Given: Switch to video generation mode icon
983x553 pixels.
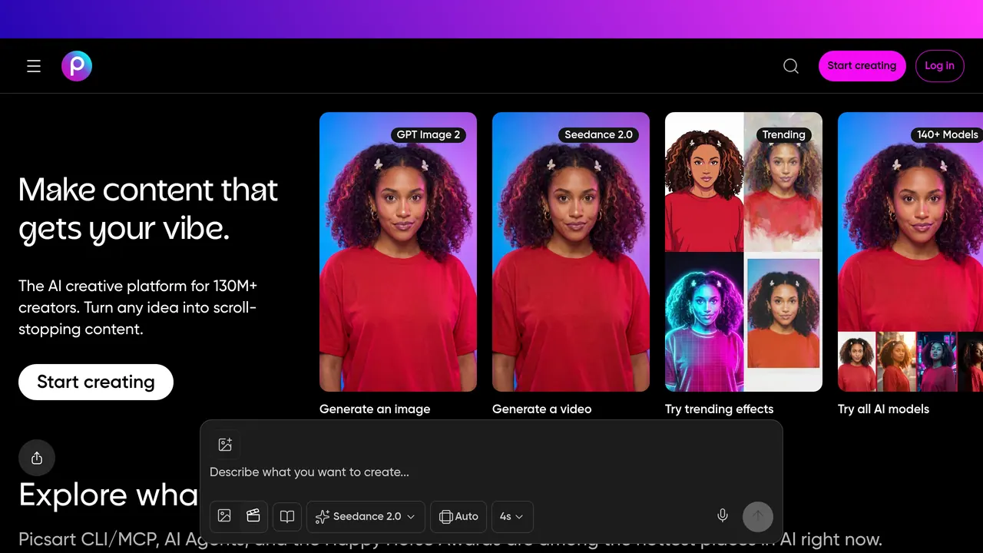Looking at the screenshot, I should 253,516.
